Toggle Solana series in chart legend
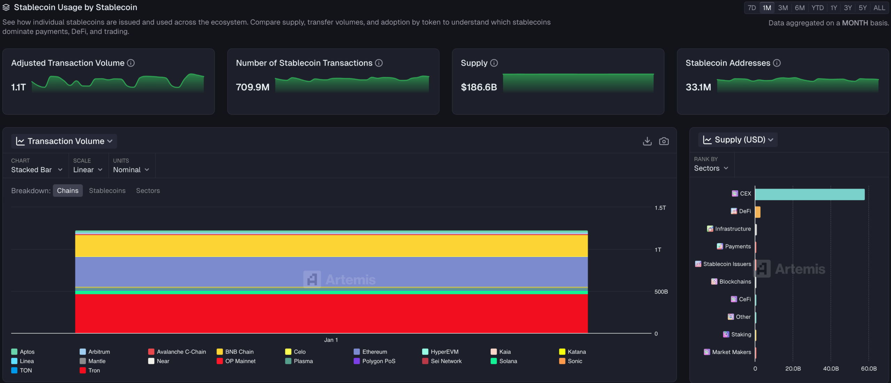891x383 pixels. [504, 361]
